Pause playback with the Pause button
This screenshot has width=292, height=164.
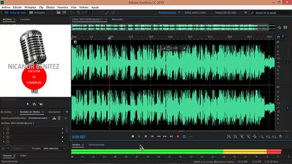146,136
